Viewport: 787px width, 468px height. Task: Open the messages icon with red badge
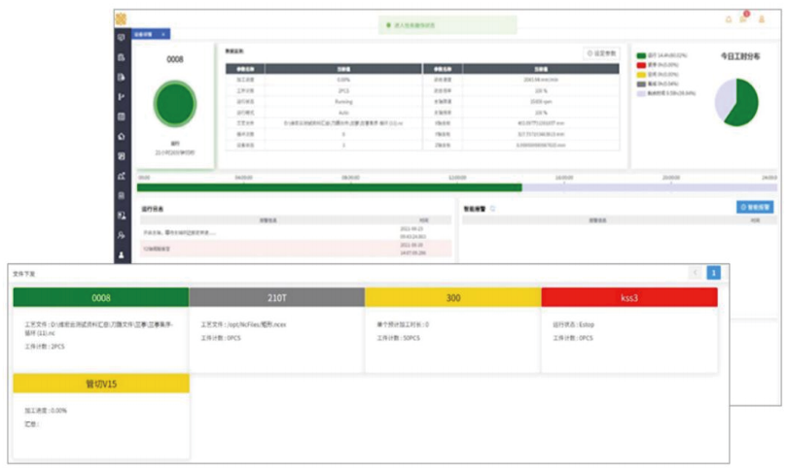(x=743, y=18)
